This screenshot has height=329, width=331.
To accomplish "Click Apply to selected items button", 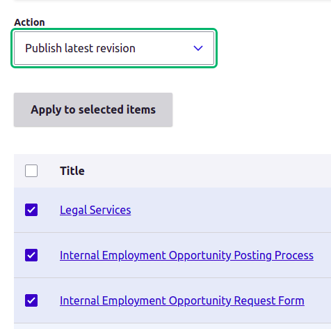I will coord(93,109).
